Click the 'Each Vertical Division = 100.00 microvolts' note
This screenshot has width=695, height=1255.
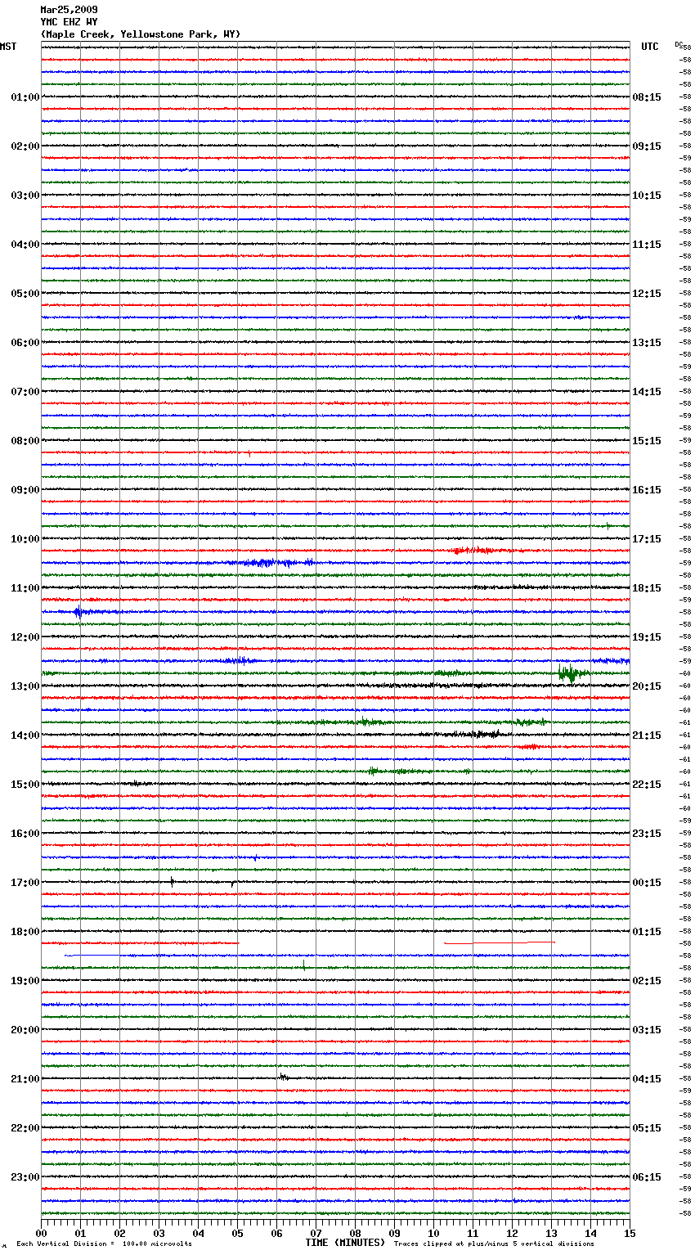pos(105,1244)
